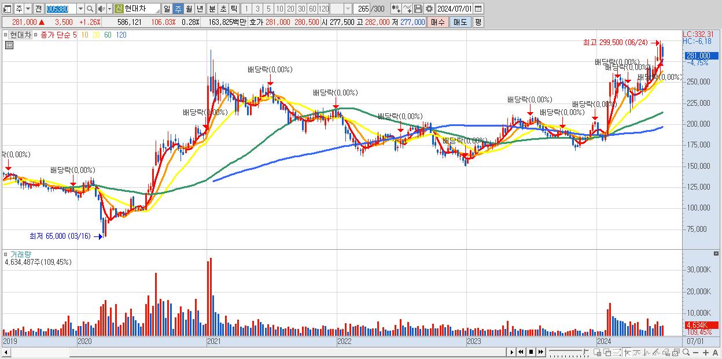Click the window layout icon at top-left
The image size is (722, 359).
click(x=6, y=9)
